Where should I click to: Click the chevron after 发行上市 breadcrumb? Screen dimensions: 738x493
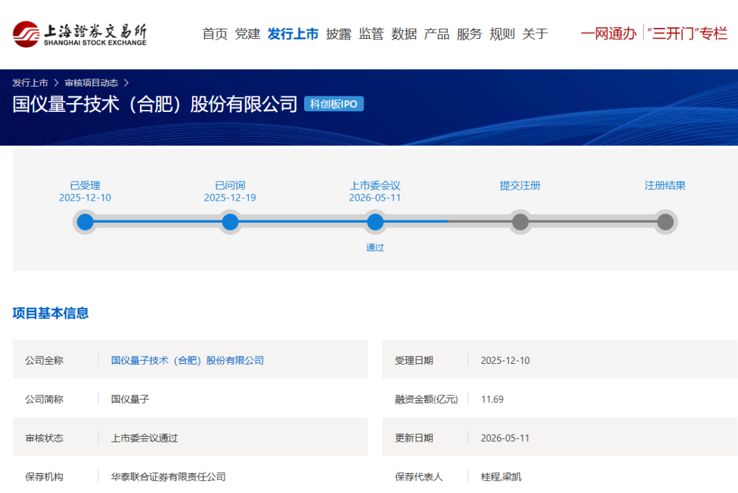click(56, 83)
